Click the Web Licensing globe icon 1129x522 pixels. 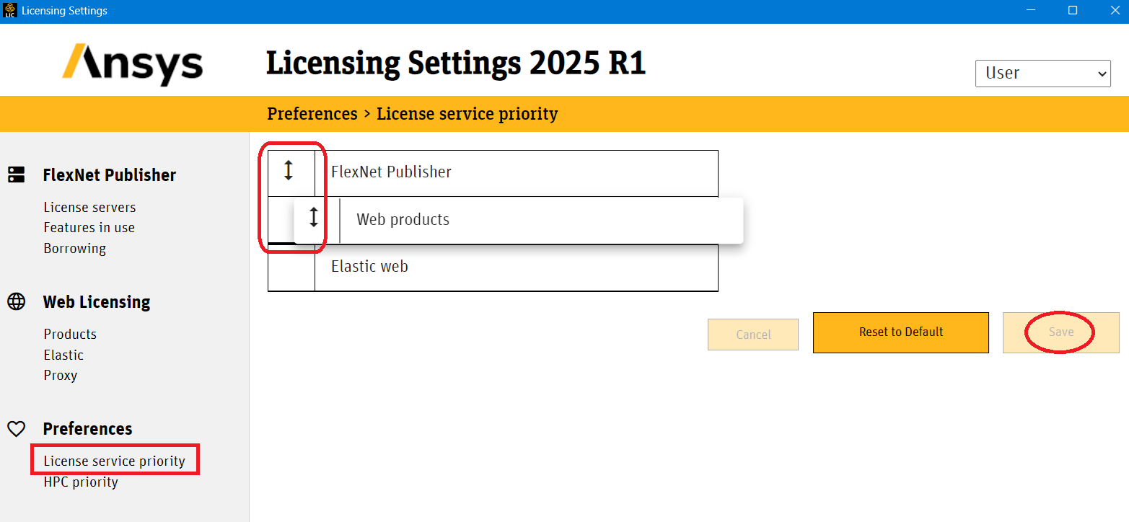click(x=17, y=301)
